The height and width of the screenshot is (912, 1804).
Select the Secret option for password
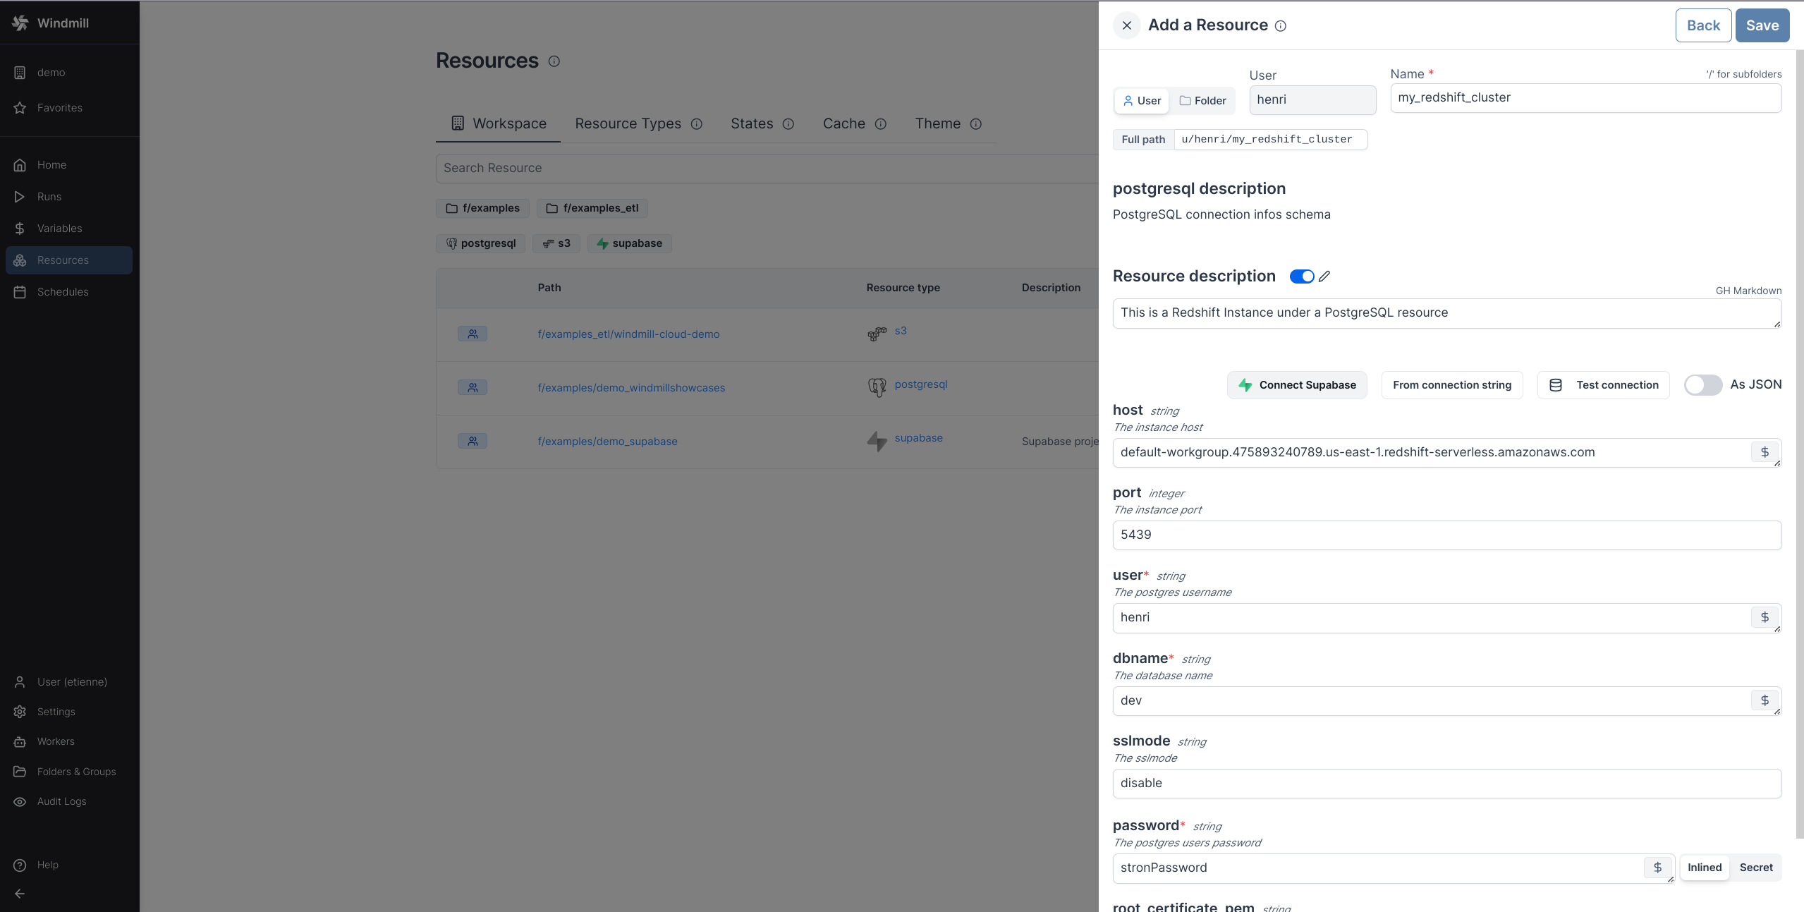coord(1755,868)
